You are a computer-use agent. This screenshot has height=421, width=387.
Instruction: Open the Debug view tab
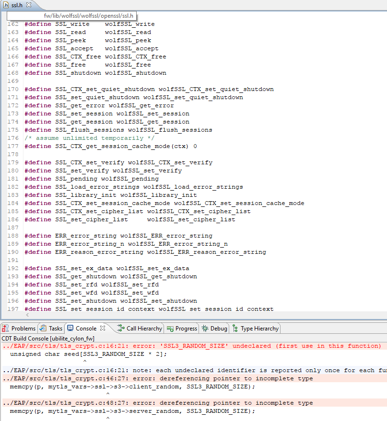tap(214, 329)
